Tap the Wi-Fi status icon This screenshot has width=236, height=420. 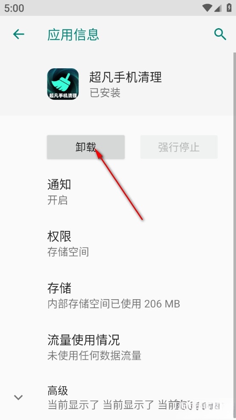point(207,8)
